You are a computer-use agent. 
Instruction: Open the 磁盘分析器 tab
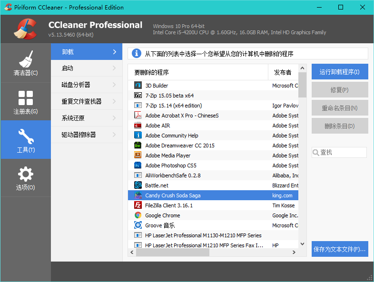87,85
